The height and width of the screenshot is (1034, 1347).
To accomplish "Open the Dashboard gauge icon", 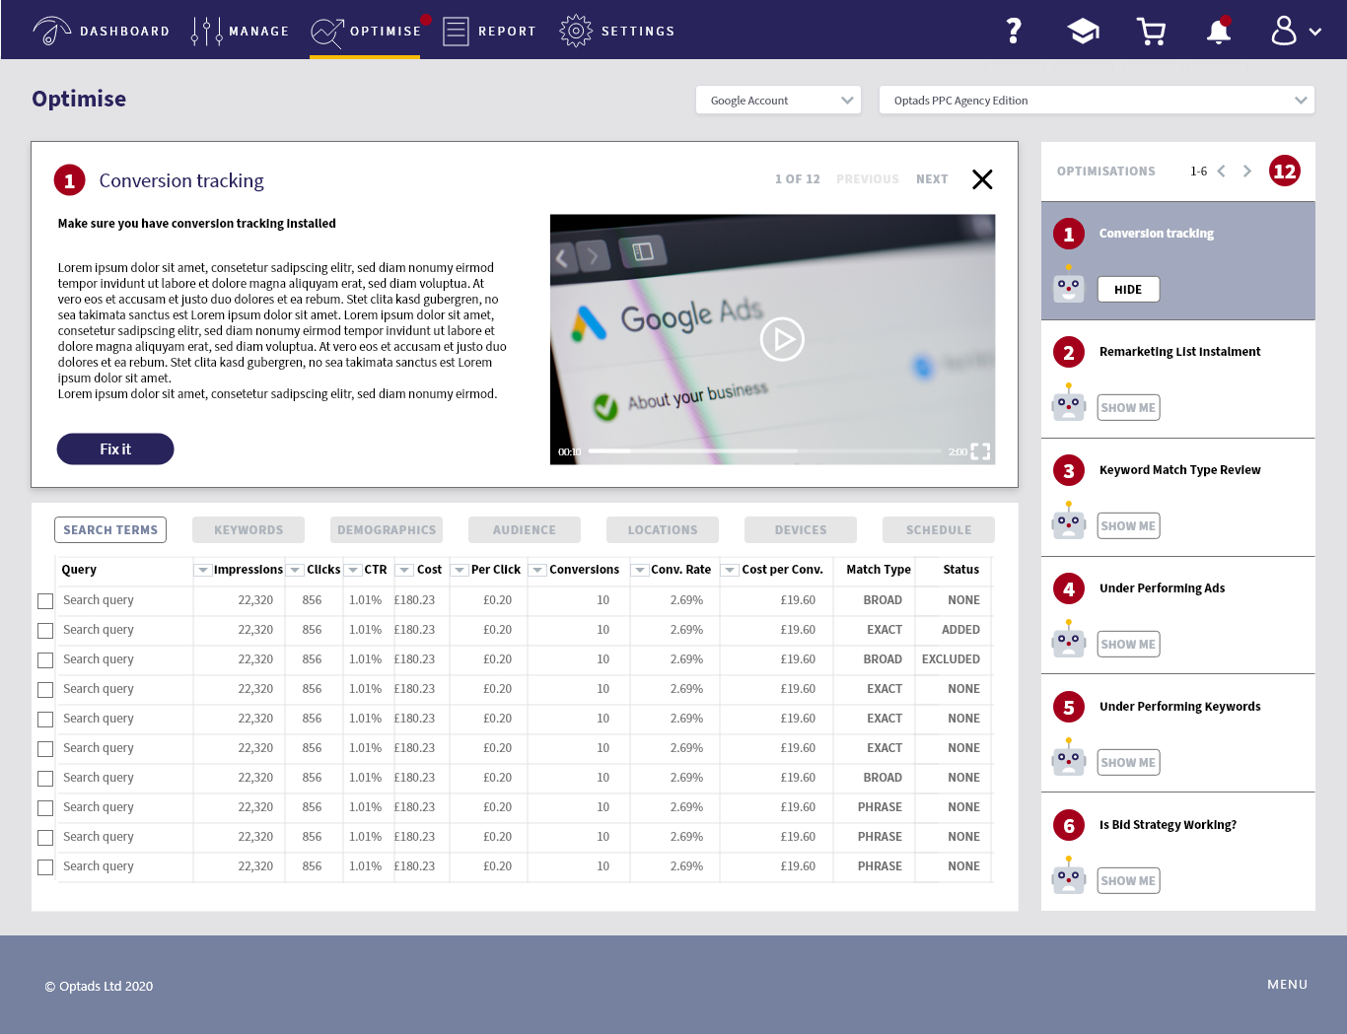I will [51, 31].
